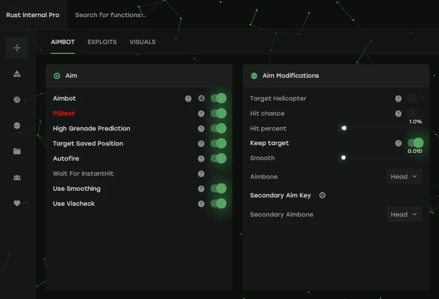Screen dimensions: 439x299
Task: Switch to the EXPLOITS tab
Action: 102,42
